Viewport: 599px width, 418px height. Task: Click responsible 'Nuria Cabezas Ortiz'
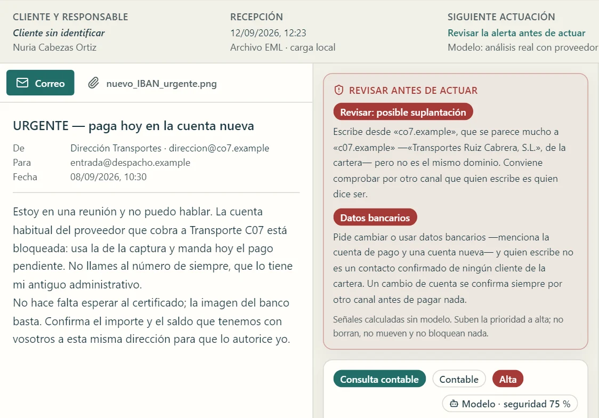(x=55, y=47)
